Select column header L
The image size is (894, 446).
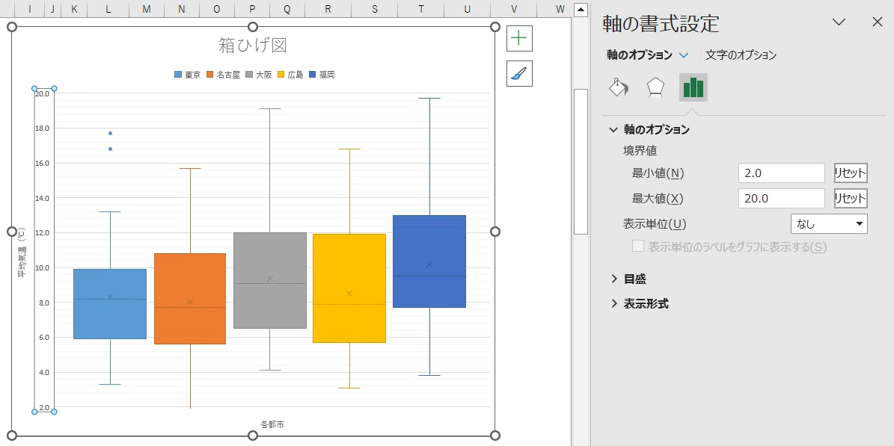click(x=108, y=8)
